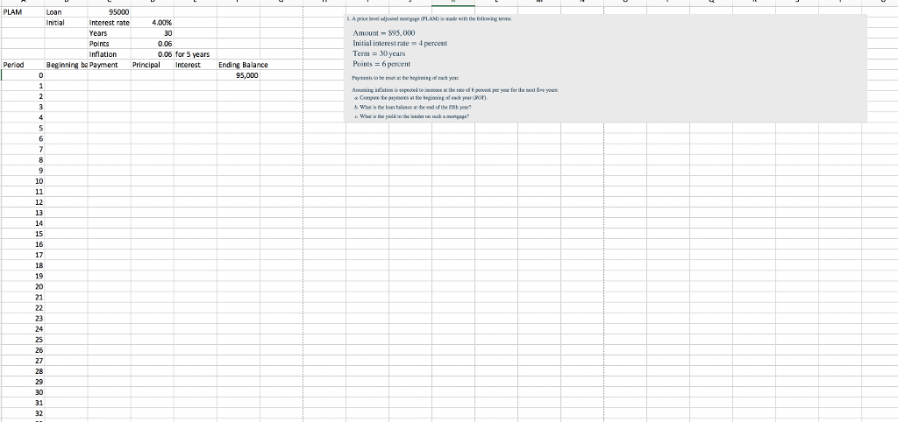This screenshot has height=422, width=898.
Task: Select the Inflation label cell
Action: pyautogui.click(x=109, y=54)
